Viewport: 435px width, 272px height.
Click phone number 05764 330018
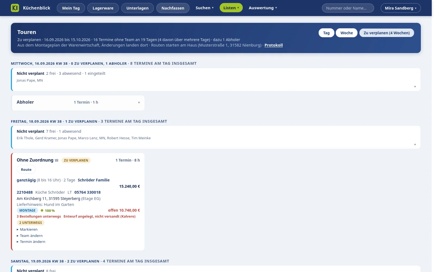(88, 192)
